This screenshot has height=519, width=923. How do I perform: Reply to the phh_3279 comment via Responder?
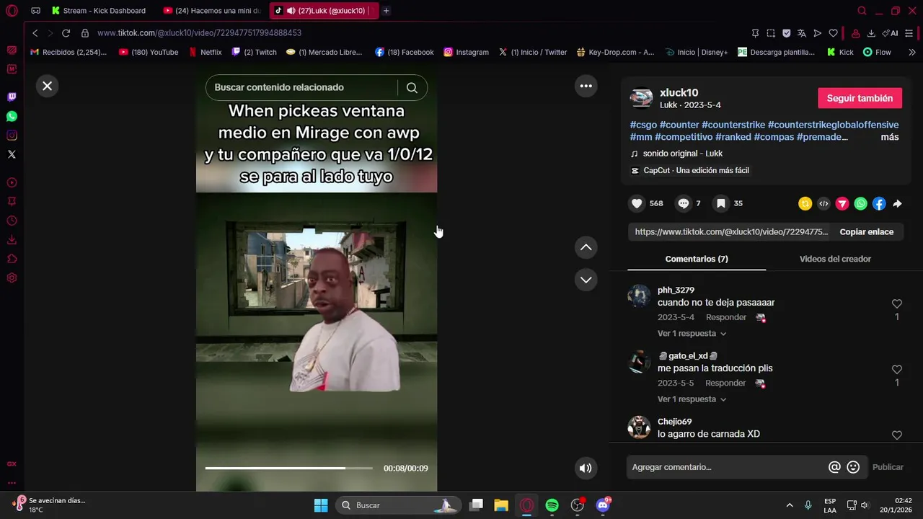point(726,317)
